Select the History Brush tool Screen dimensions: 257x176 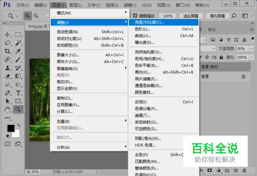tap(18, 68)
